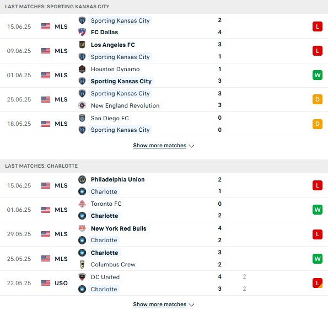Click the Houston Dynamo crest icon
Viewport: 328px width, 315px height.
(x=82, y=69)
